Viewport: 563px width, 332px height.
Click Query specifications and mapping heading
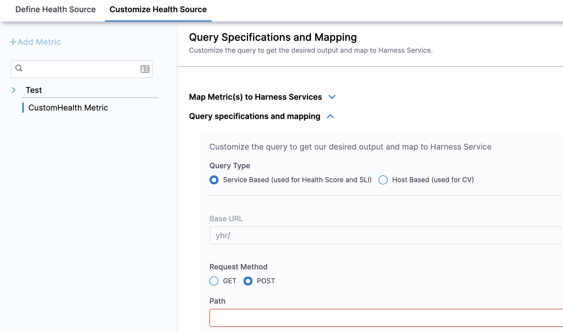255,116
